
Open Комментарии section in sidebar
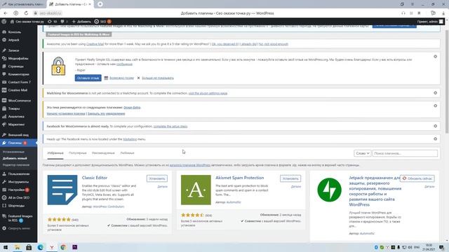coord(18,74)
